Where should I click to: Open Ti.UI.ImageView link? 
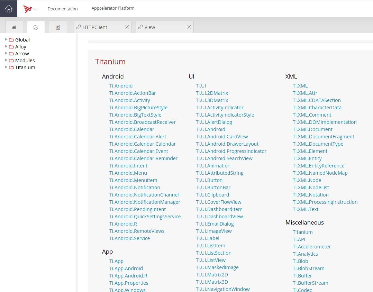pos(213,231)
